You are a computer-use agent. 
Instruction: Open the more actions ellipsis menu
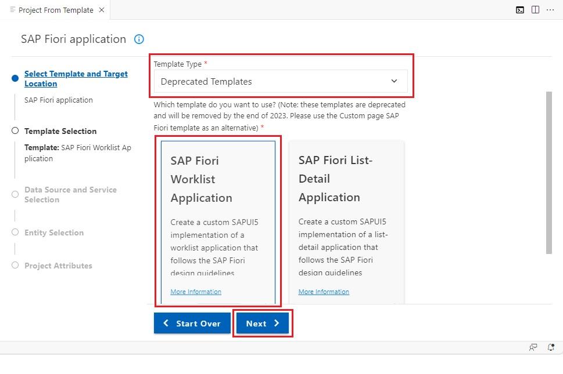pyautogui.click(x=550, y=10)
